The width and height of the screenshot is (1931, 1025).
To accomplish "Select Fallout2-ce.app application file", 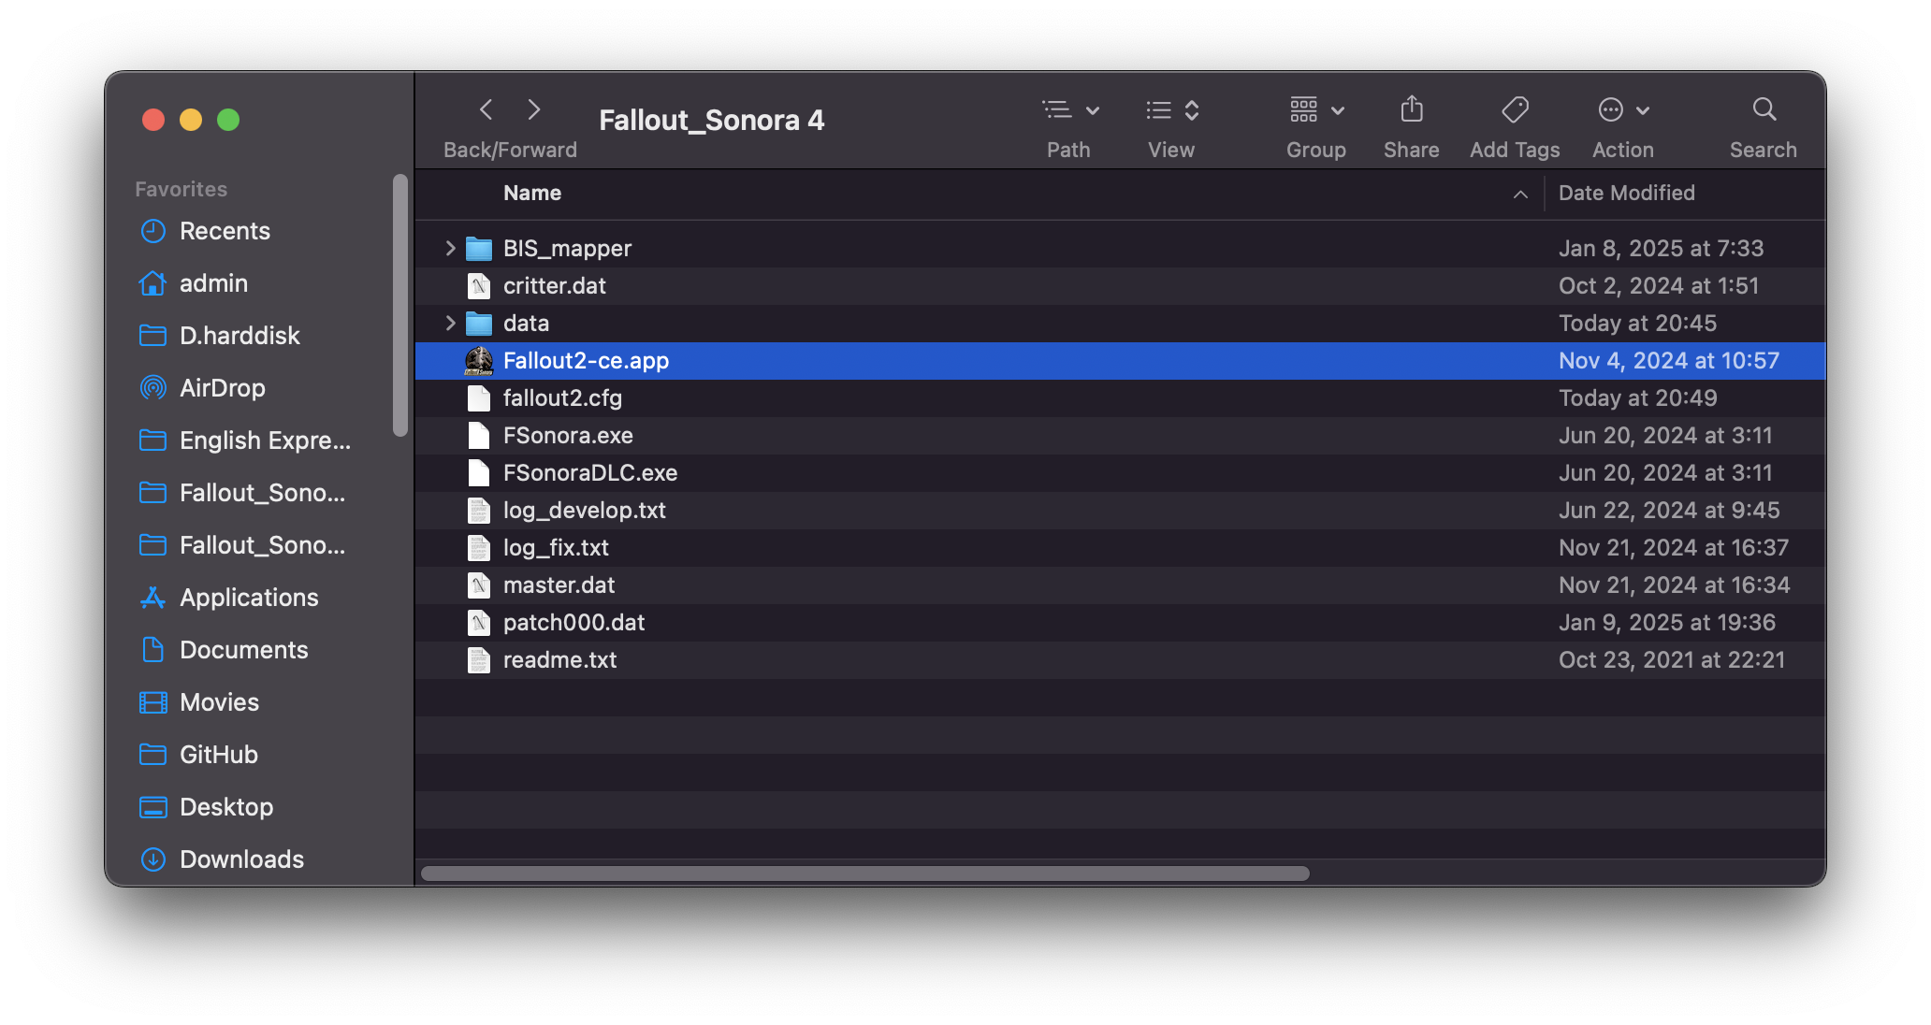I will tap(587, 361).
